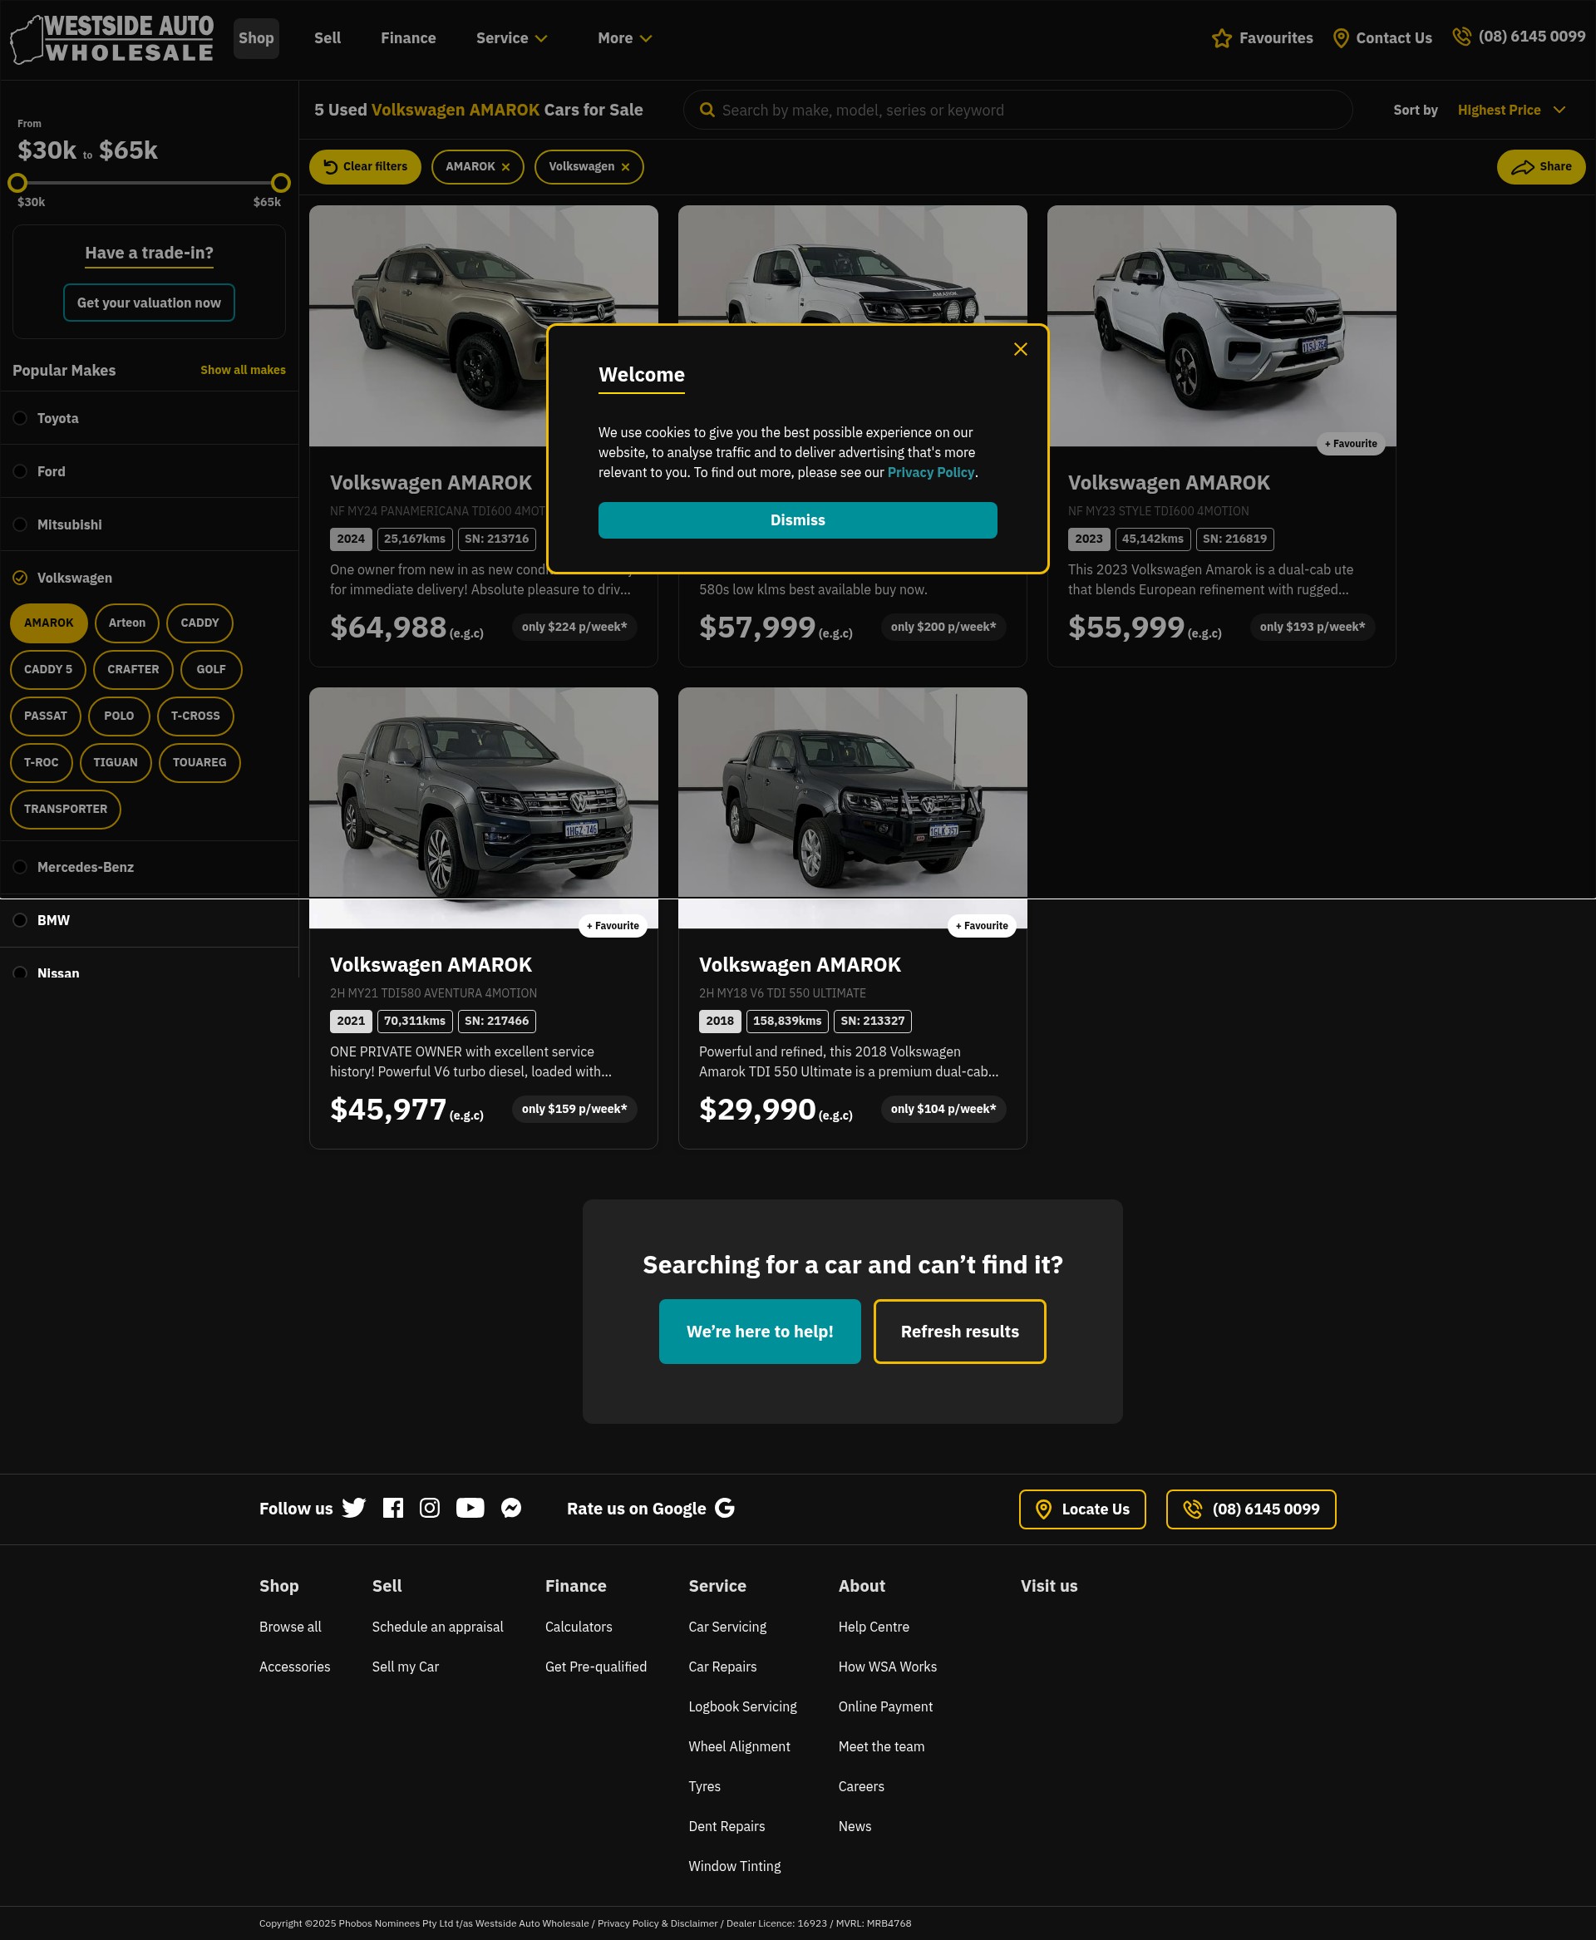The height and width of the screenshot is (1940, 1596).
Task: Open the 2023 white Amarok thumbnail
Action: (x=1222, y=326)
